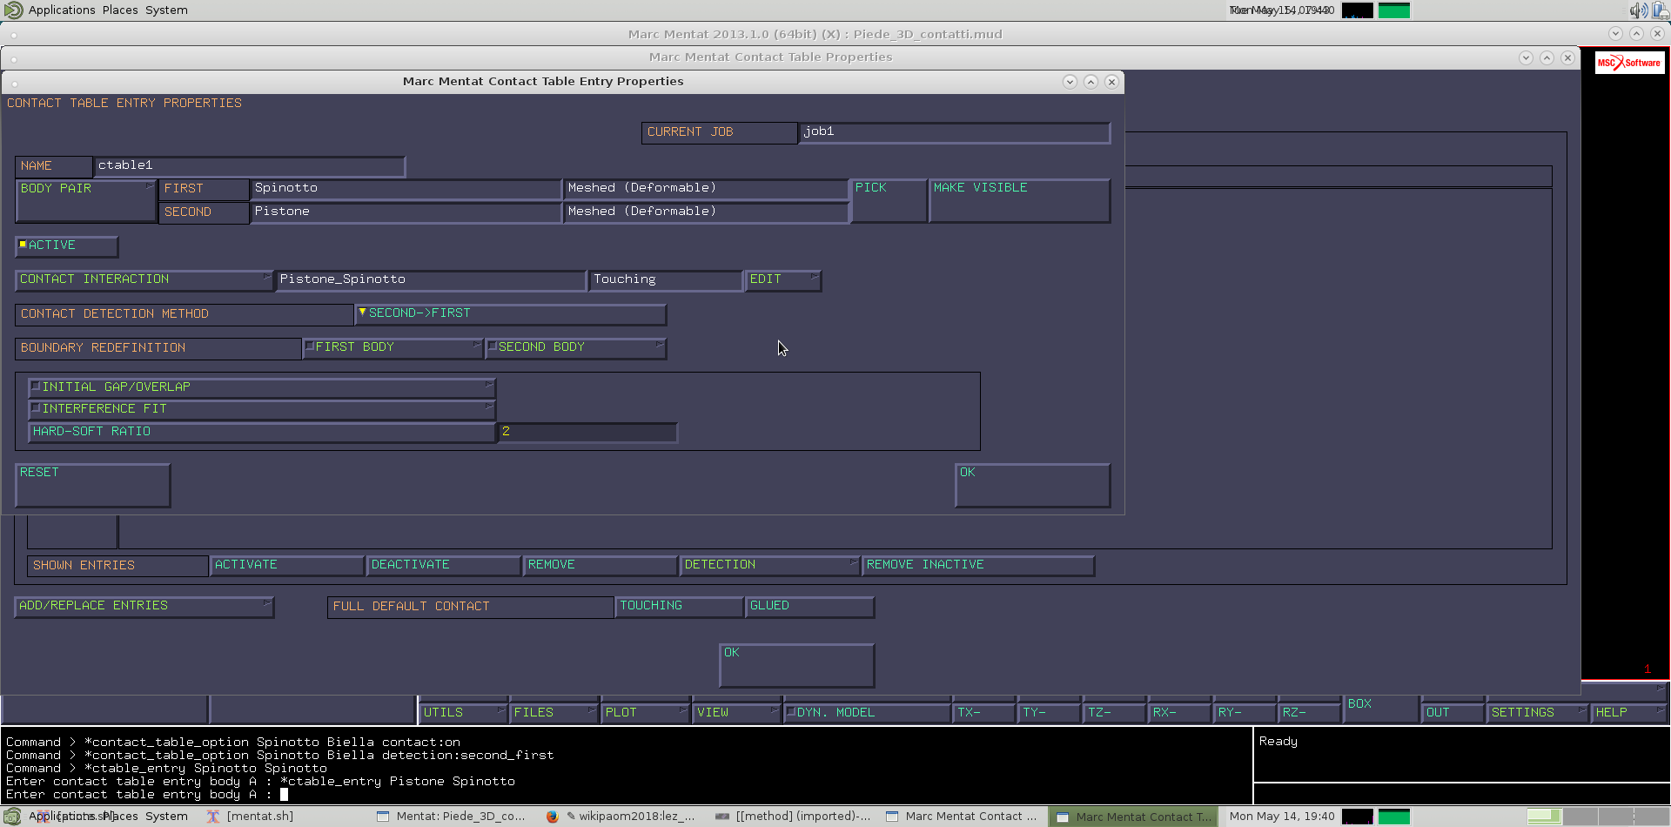This screenshot has width=1671, height=827.
Task: Open ADD/REPLACE ENTRIES menu
Action: 144,606
